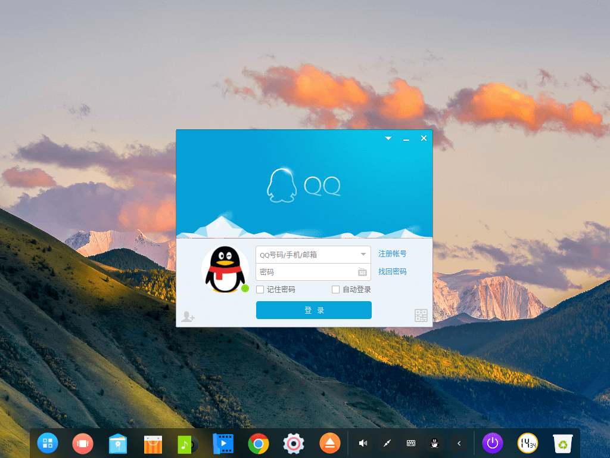
Task: Open the Deepin app store icon
Action: (153, 444)
